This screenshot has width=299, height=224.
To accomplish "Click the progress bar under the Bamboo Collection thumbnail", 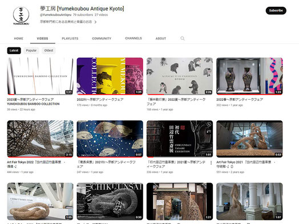I will click(x=40, y=94).
